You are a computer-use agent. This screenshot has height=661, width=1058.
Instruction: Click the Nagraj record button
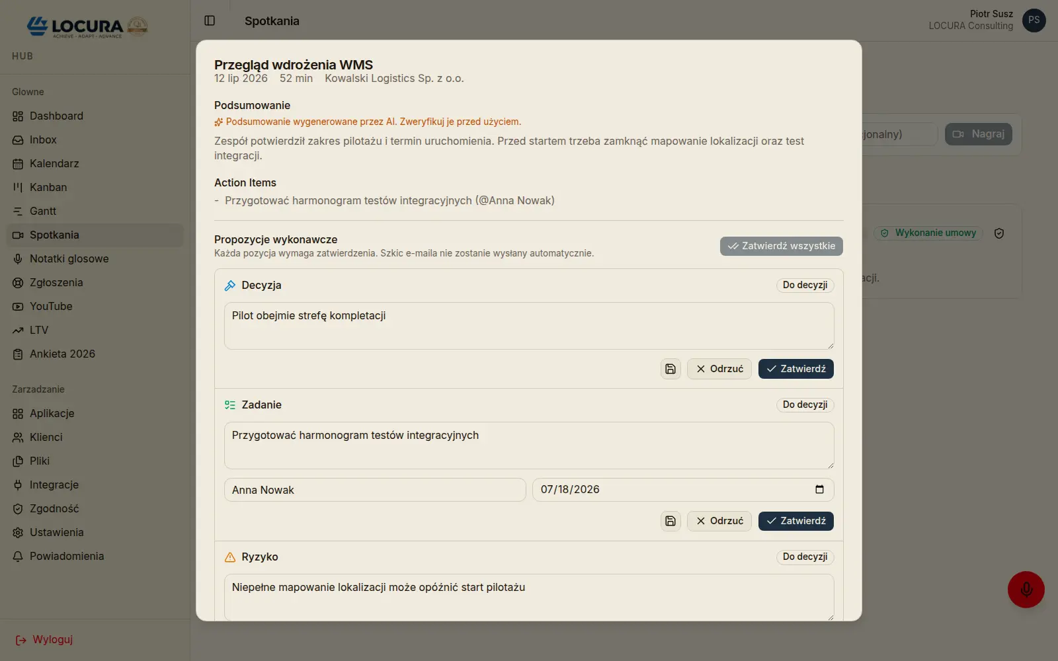978,134
